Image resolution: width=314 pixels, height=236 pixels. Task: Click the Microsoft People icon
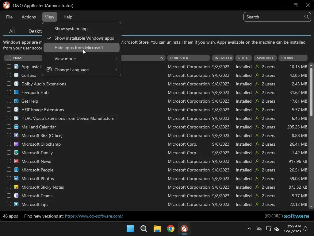[16, 170]
